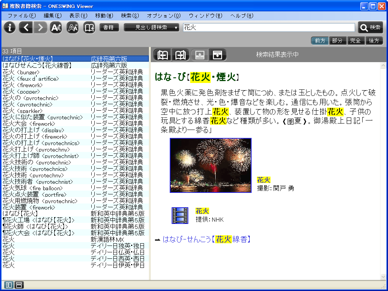388x291 pixels.
Task: Click the previous result up-arrow icon
Action: [200, 55]
